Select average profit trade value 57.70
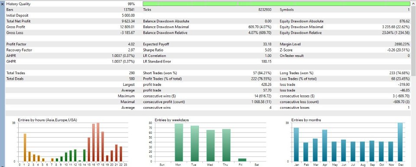This screenshot has width=416, height=167. tap(267, 90)
